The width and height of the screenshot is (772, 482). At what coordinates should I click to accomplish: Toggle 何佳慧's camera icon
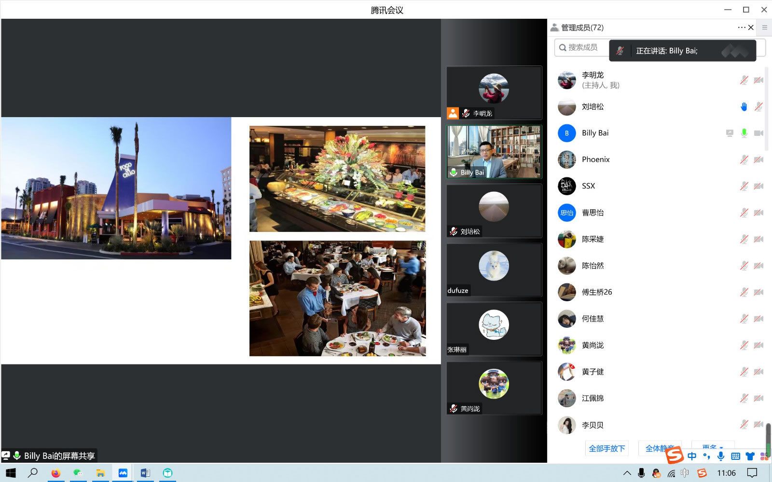758,319
